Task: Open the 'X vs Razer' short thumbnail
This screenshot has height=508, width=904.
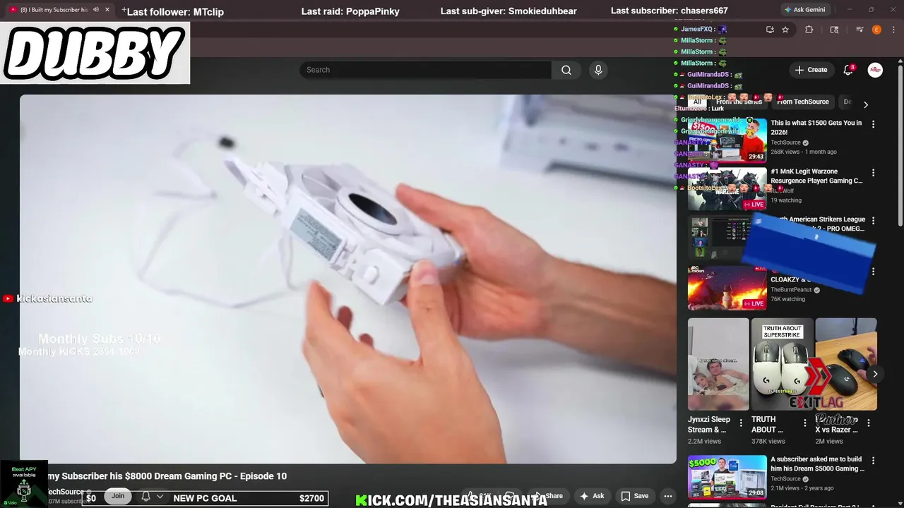Action: (x=846, y=364)
